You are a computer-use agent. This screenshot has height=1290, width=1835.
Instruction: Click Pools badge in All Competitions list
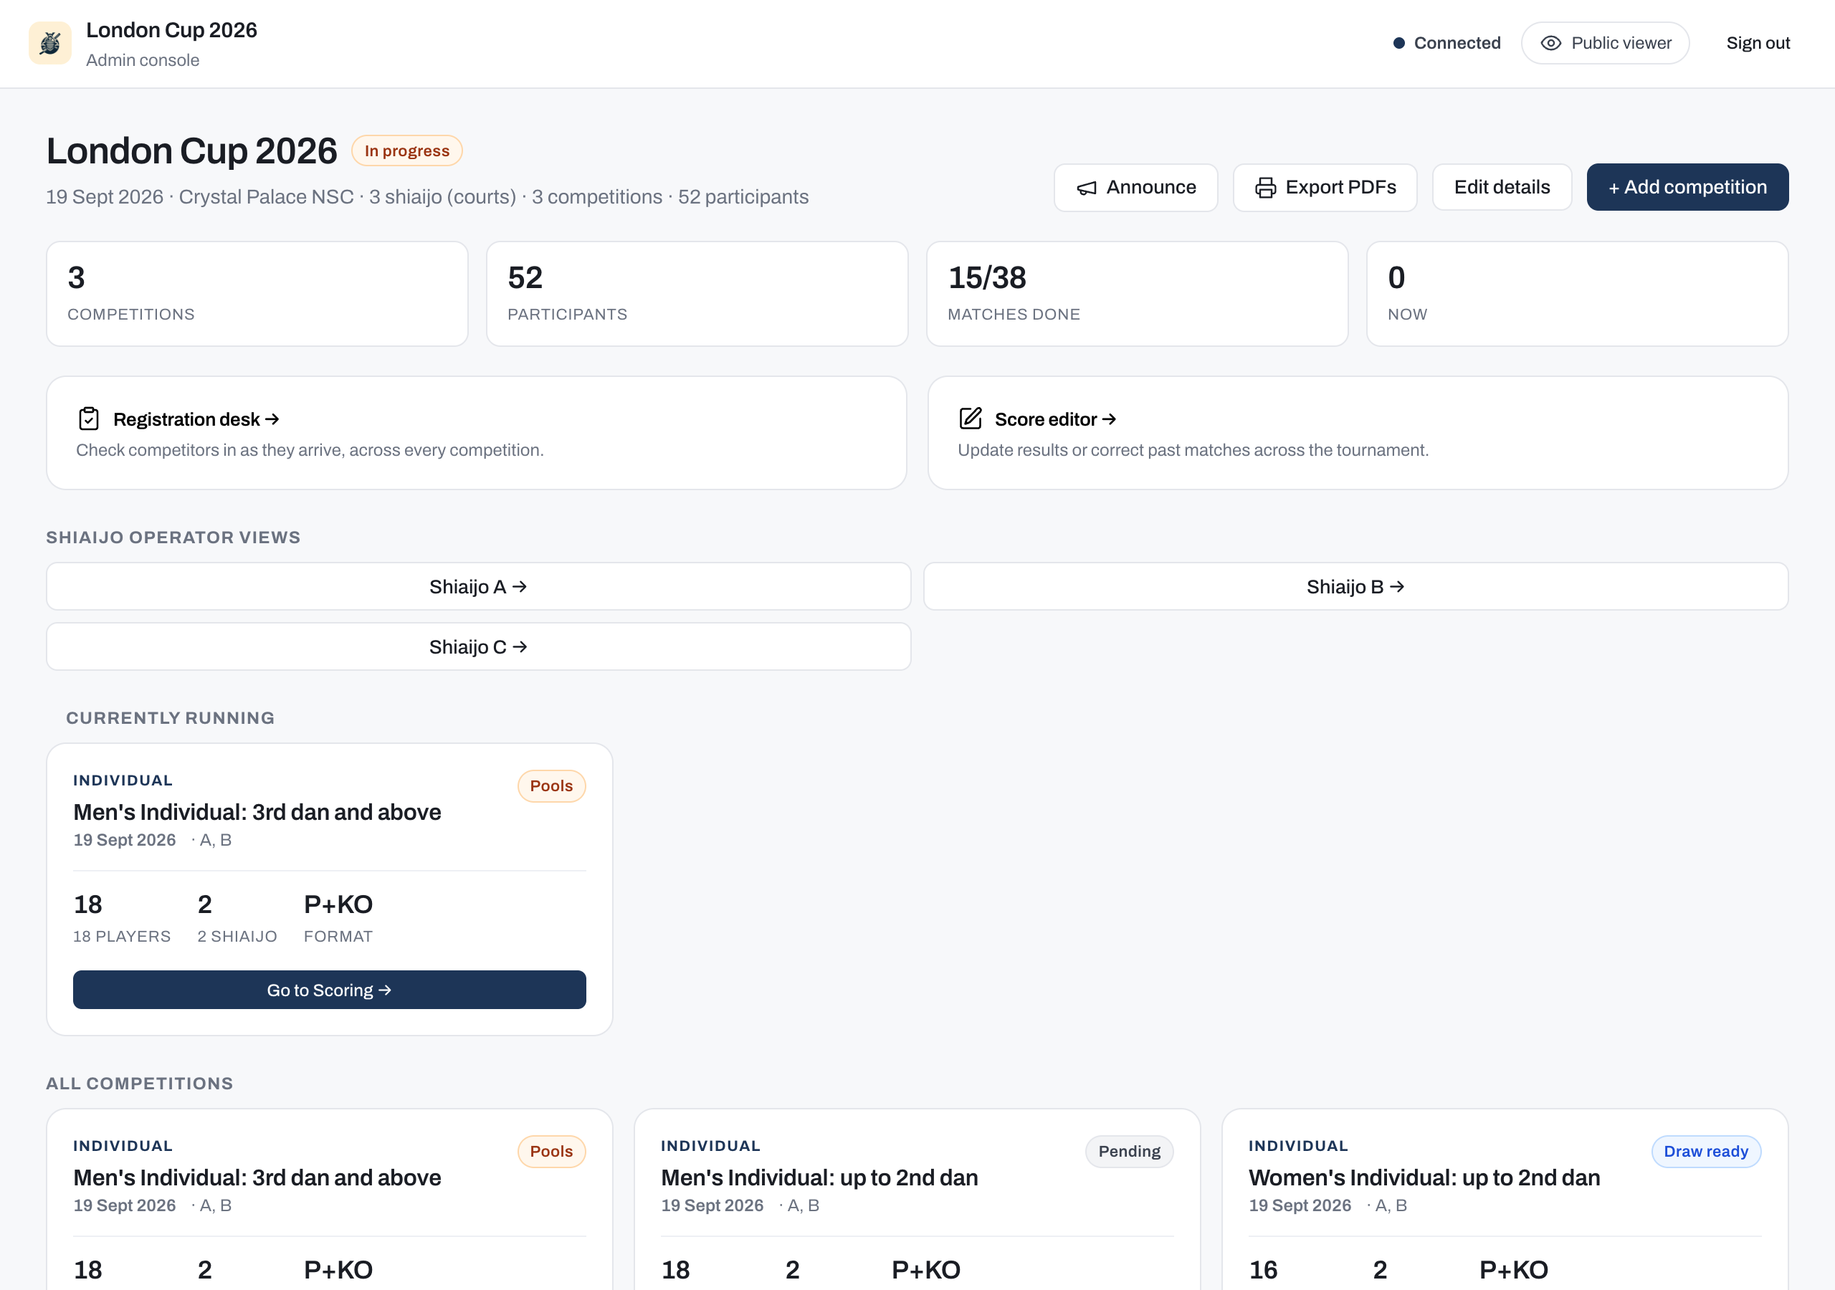point(551,1151)
